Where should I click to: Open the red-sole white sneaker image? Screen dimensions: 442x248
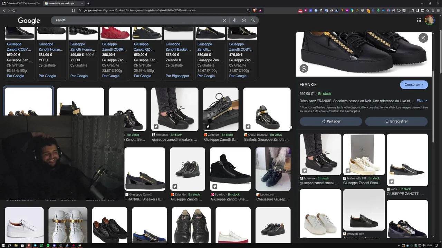[x=233, y=225]
